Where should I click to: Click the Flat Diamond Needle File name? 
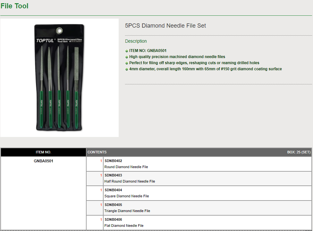click(x=124, y=226)
